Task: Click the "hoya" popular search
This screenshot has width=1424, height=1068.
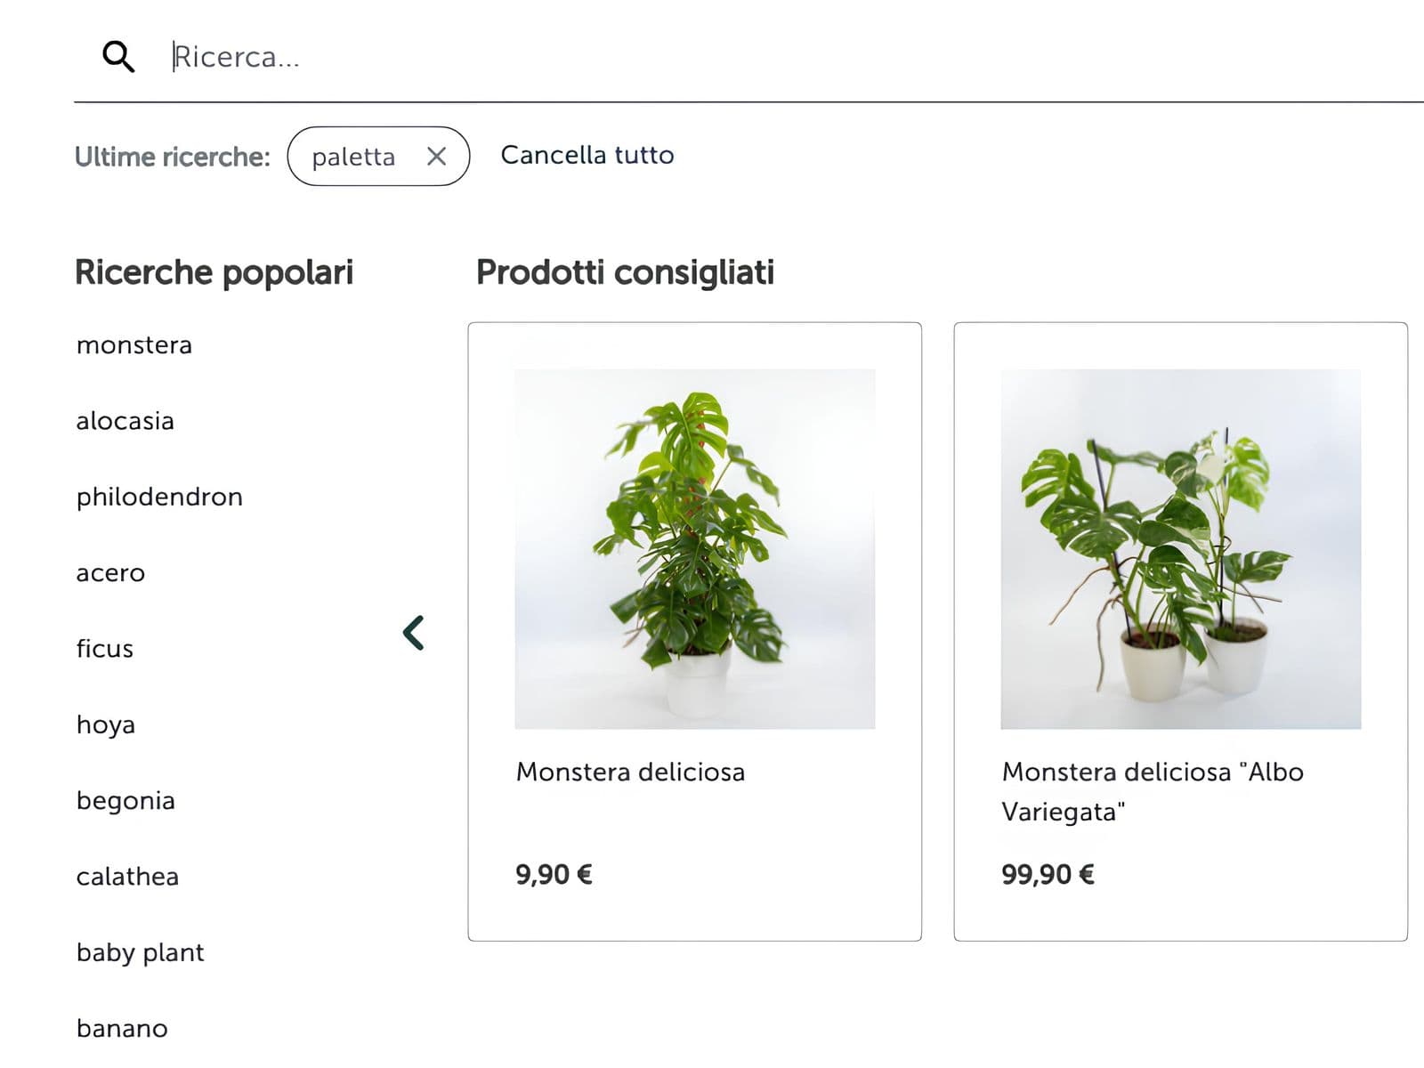Action: (x=106, y=724)
